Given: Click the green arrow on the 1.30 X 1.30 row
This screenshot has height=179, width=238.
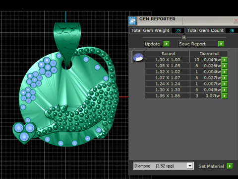Looking at the screenshot, I should (x=225, y=89).
